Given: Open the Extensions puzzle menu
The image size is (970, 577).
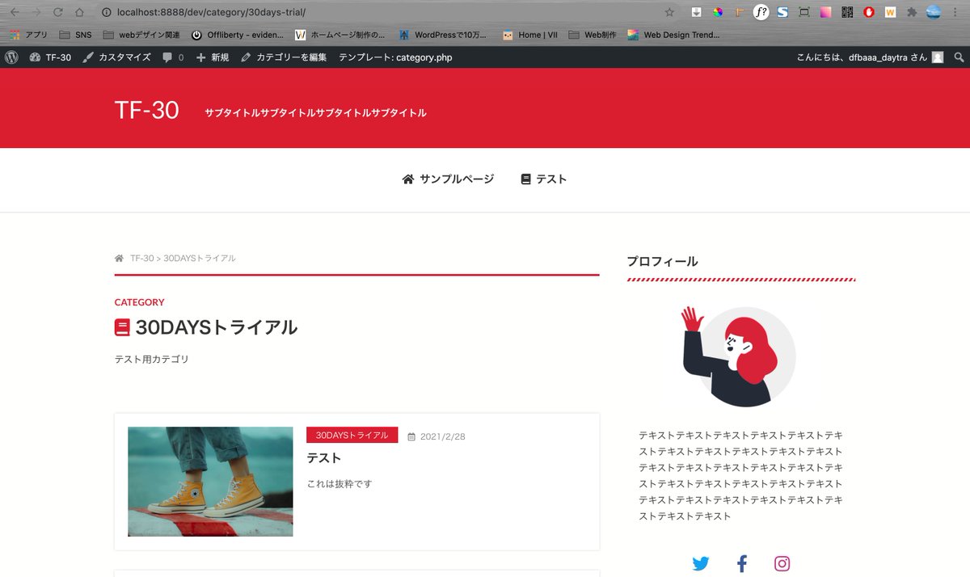Looking at the screenshot, I should click(912, 12).
